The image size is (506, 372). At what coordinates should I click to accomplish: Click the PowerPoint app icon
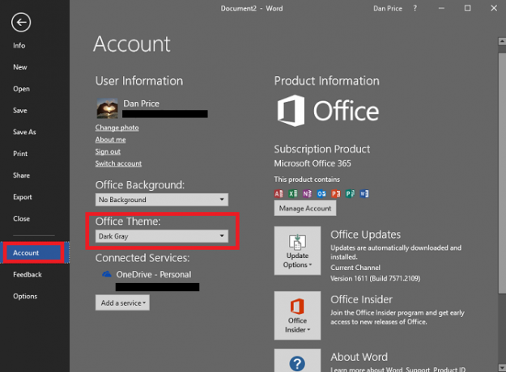coord(336,193)
